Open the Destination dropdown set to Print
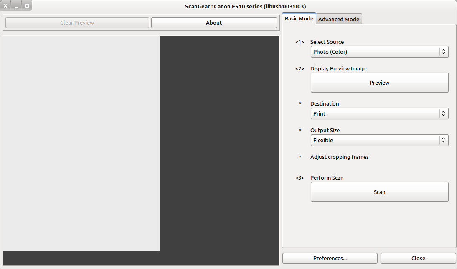This screenshot has width=457, height=269. [379, 113]
